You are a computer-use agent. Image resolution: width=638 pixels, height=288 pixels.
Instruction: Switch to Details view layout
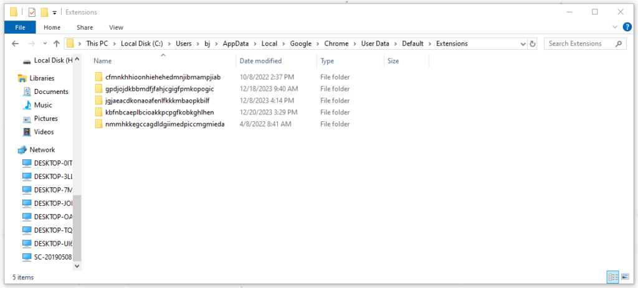point(612,277)
